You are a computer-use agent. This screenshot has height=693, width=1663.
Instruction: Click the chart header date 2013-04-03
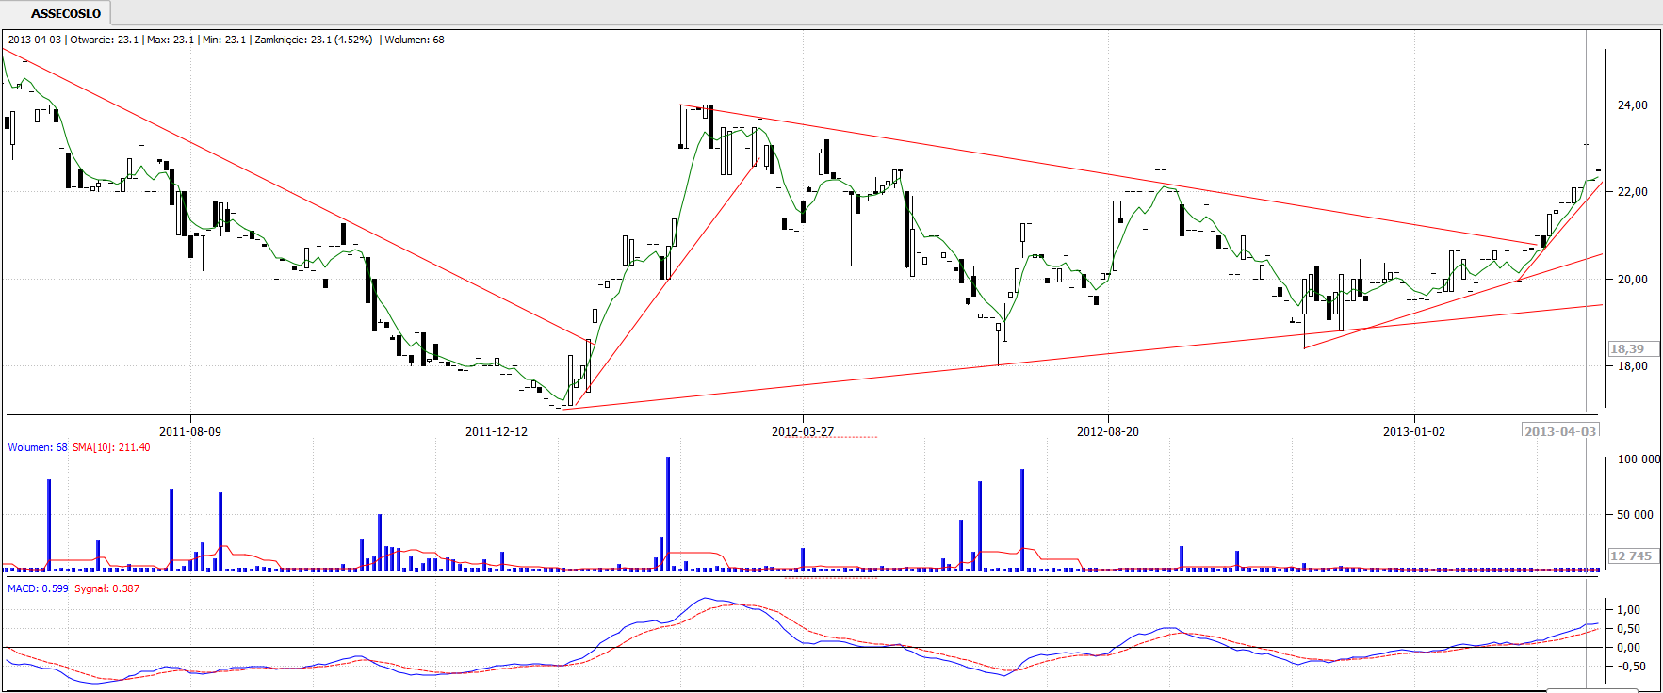pos(35,40)
